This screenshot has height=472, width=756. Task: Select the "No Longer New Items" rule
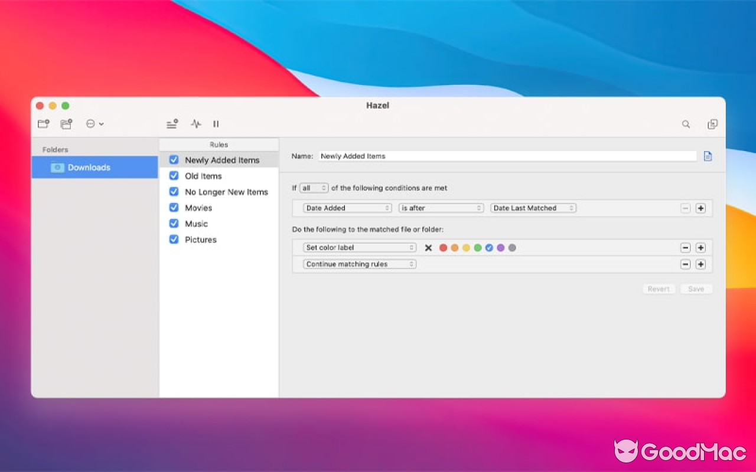(226, 192)
